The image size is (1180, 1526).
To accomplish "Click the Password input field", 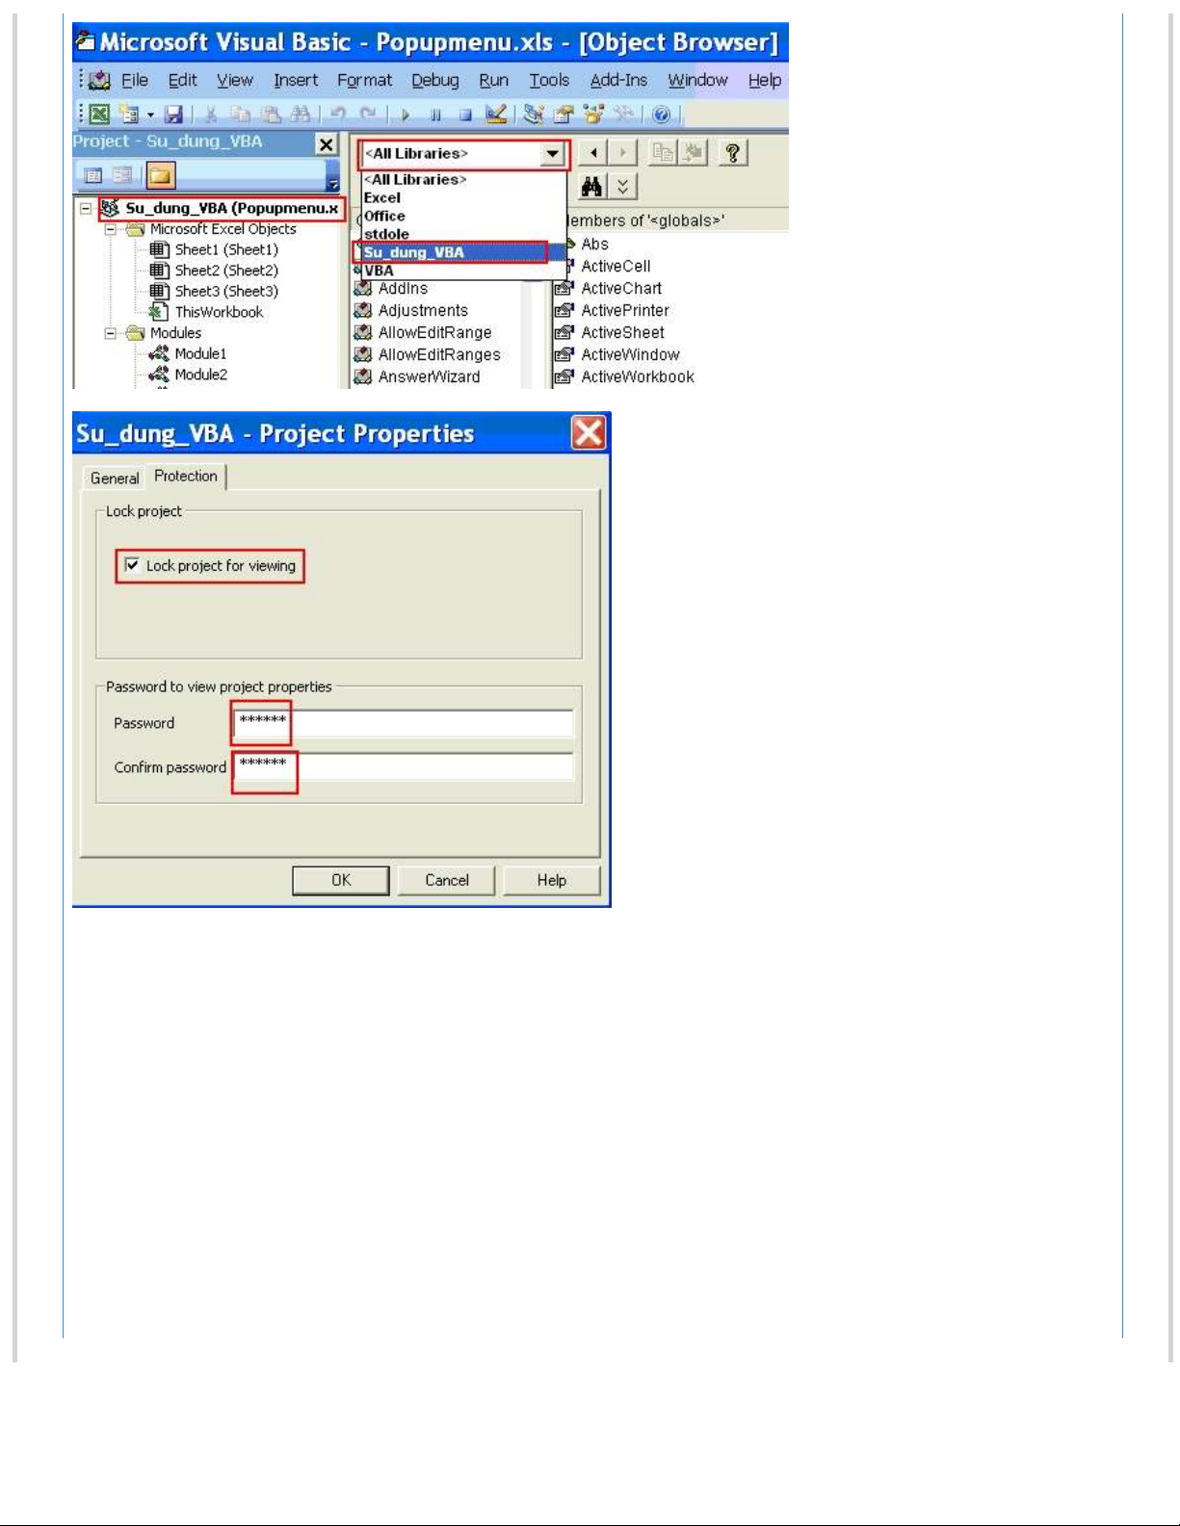I will click(x=403, y=723).
